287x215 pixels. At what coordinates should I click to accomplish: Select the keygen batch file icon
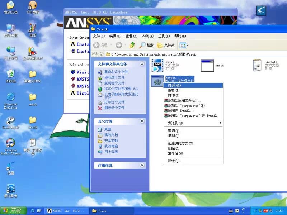[157, 81]
